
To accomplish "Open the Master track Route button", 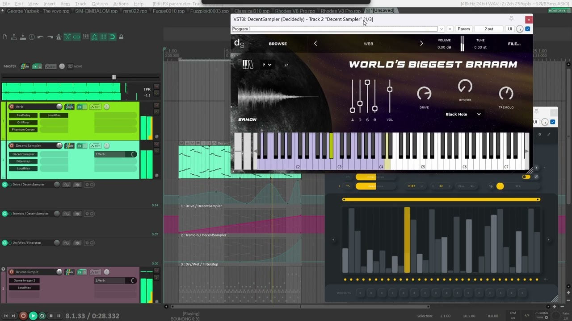I will pos(25,66).
